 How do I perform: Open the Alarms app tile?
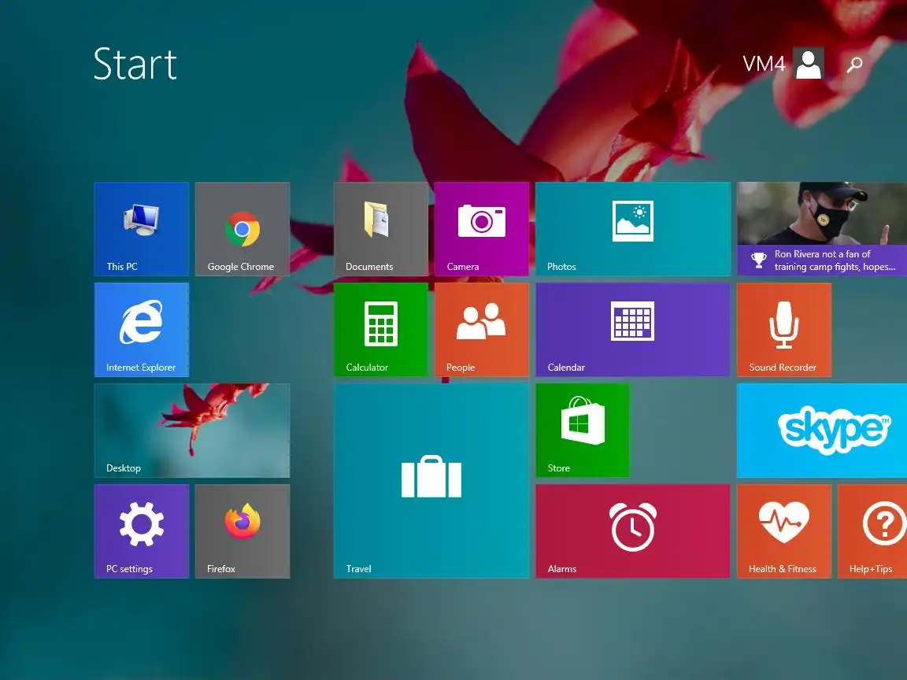click(633, 530)
